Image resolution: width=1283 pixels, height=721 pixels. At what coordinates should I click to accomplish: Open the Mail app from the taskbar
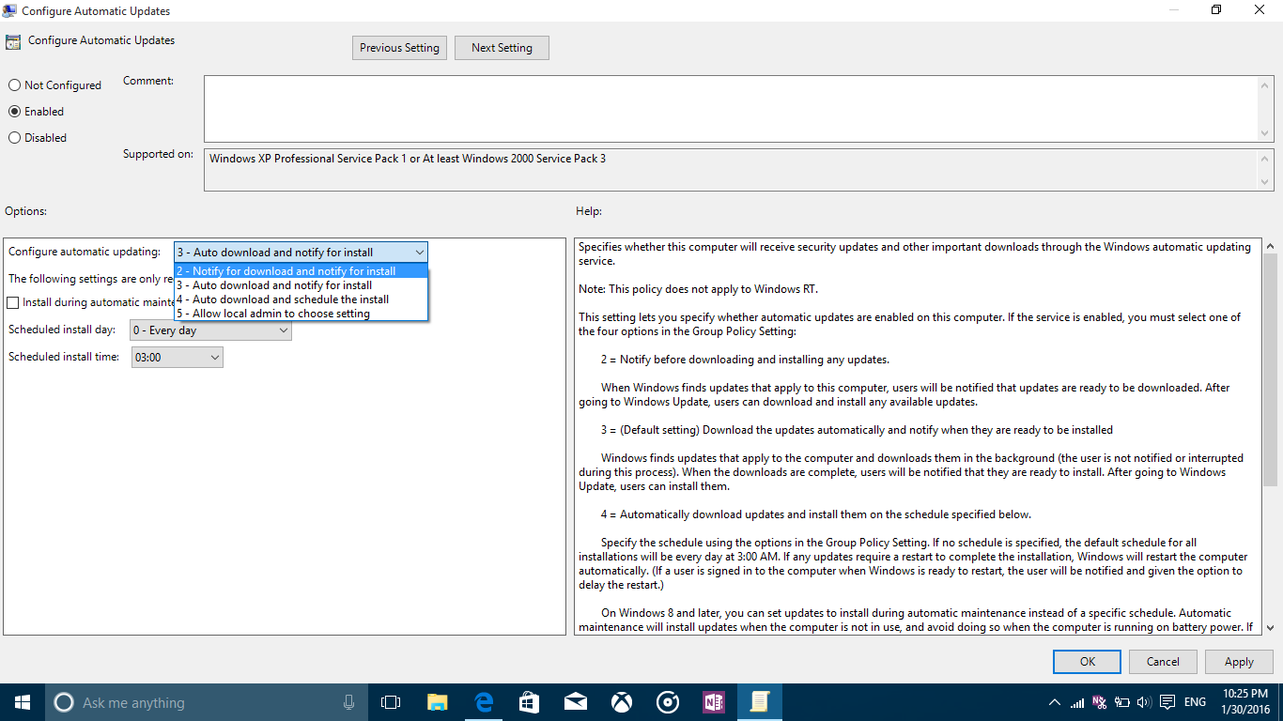pyautogui.click(x=575, y=702)
